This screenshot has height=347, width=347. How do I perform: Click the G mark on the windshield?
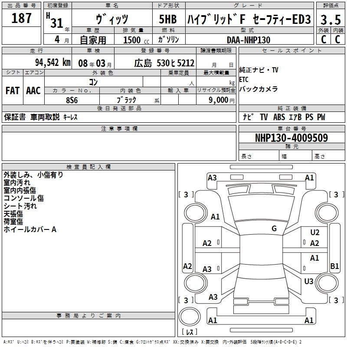274,229
